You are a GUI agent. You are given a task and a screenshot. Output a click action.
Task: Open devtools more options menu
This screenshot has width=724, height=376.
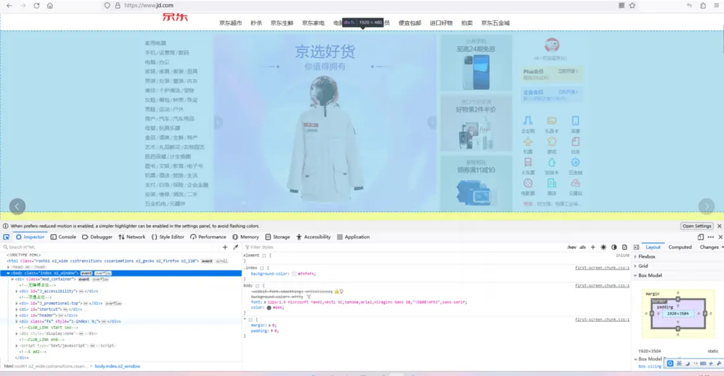coord(711,237)
